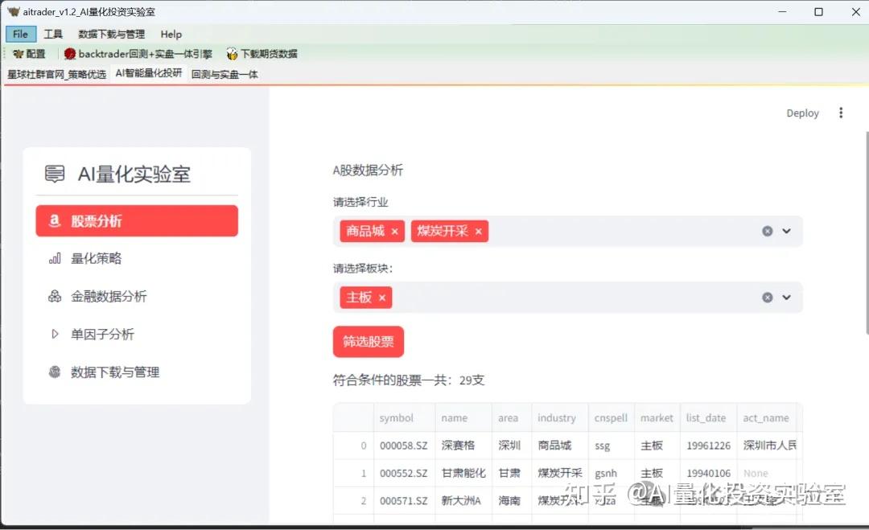The height and width of the screenshot is (530, 869).
Task: Click the Deploy link
Action: (x=802, y=113)
